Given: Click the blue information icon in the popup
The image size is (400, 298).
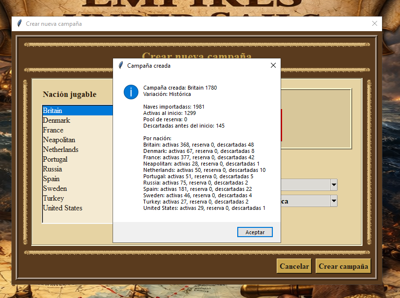Looking at the screenshot, I should pyautogui.click(x=131, y=92).
